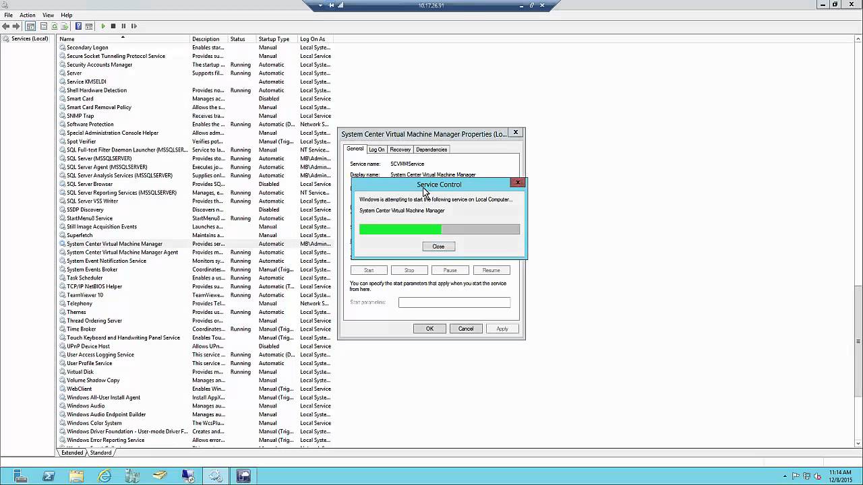The image size is (863, 485).
Task: Click the Refresh toolbar icon
Action: coord(54,26)
